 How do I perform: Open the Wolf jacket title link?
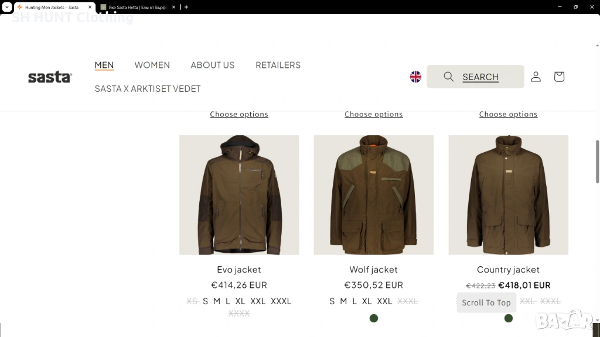click(374, 270)
